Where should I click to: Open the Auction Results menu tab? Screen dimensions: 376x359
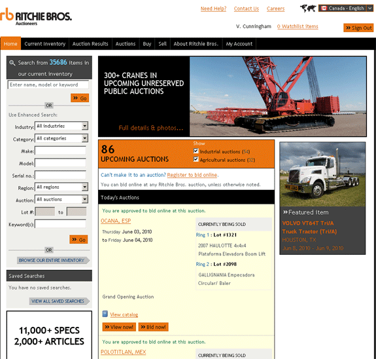point(90,44)
